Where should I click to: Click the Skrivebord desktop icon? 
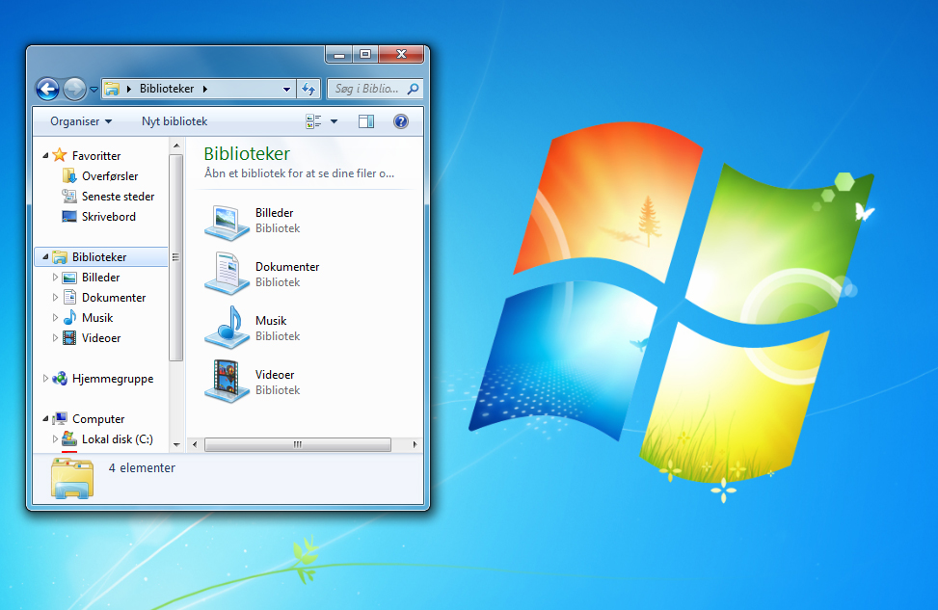tap(69, 217)
